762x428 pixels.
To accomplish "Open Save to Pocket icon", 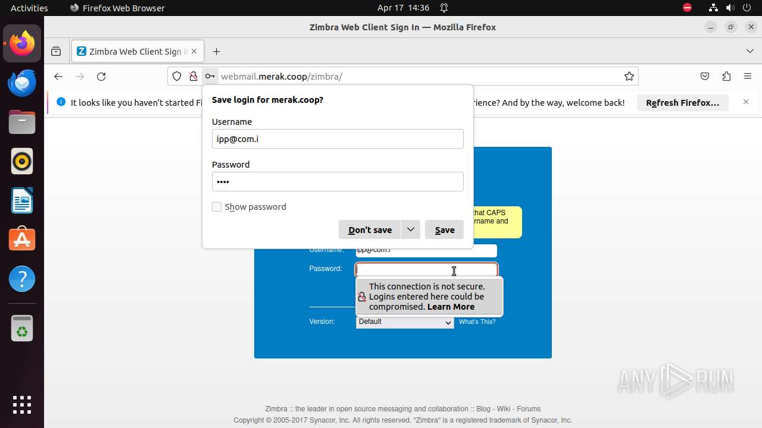I will 705,76.
